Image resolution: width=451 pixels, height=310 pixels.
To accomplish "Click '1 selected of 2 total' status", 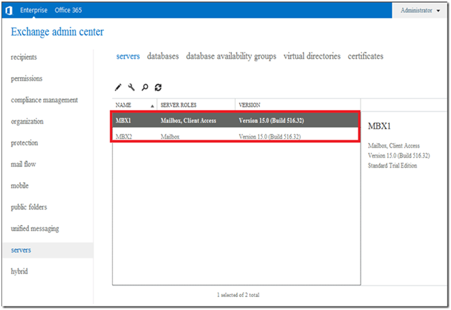I will [x=238, y=295].
